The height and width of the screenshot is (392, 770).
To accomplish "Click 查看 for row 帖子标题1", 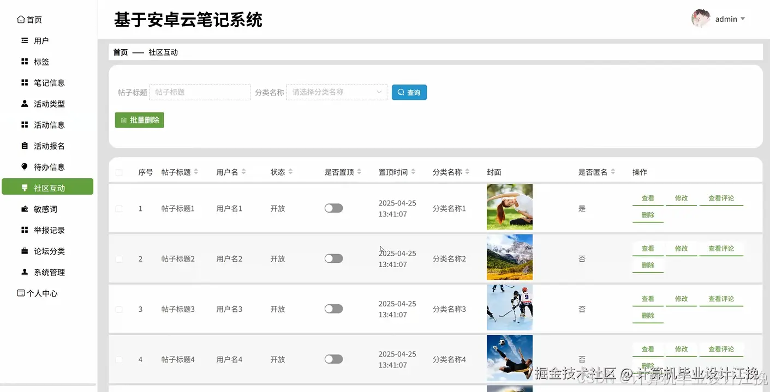I will pyautogui.click(x=648, y=198).
